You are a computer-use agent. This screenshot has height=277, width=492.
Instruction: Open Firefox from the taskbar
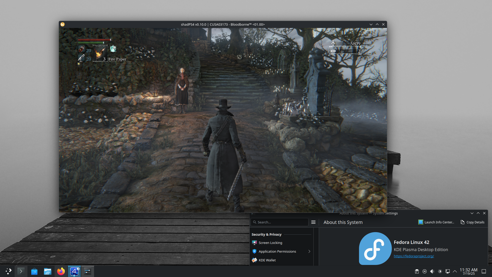click(x=61, y=271)
